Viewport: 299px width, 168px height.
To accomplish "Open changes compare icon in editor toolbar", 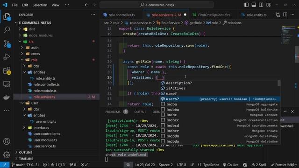I will click(x=278, y=14).
